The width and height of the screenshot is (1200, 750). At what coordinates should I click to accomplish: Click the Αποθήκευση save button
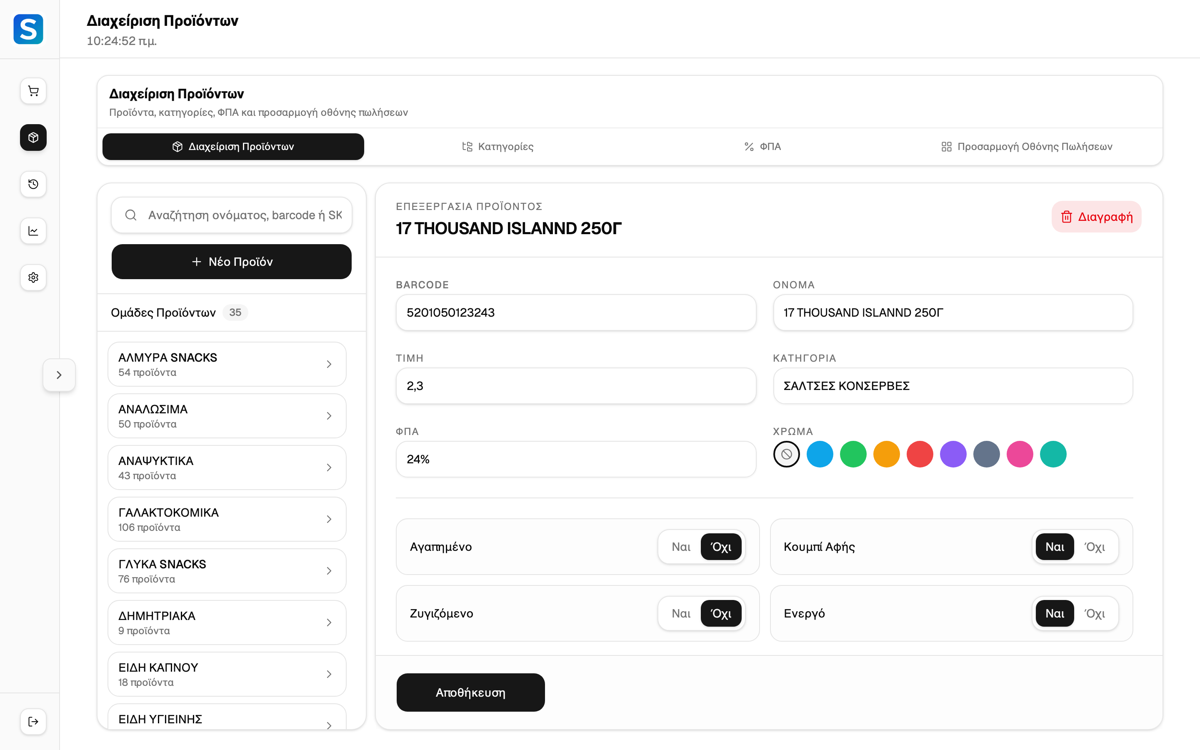[x=470, y=692]
